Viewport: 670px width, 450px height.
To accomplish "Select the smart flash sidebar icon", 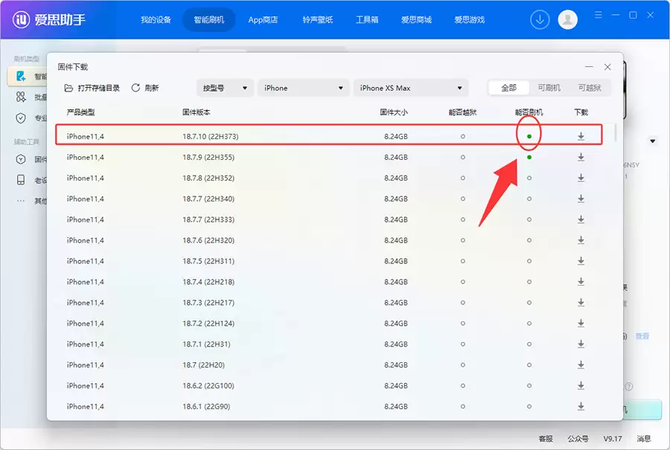I will click(x=21, y=76).
